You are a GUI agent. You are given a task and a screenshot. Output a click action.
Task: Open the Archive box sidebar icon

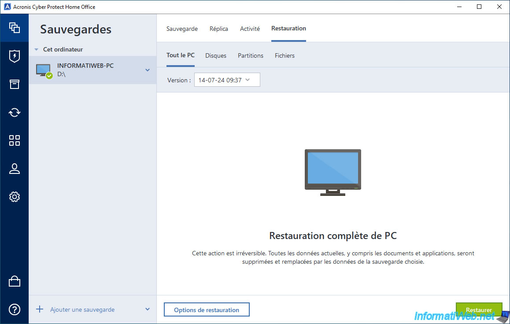(14, 84)
